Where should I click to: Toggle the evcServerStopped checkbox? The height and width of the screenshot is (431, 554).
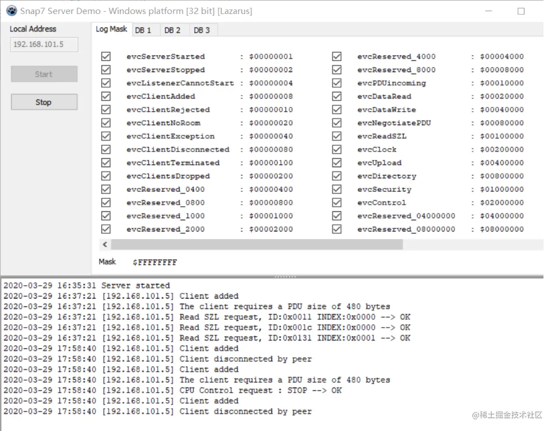tap(106, 70)
